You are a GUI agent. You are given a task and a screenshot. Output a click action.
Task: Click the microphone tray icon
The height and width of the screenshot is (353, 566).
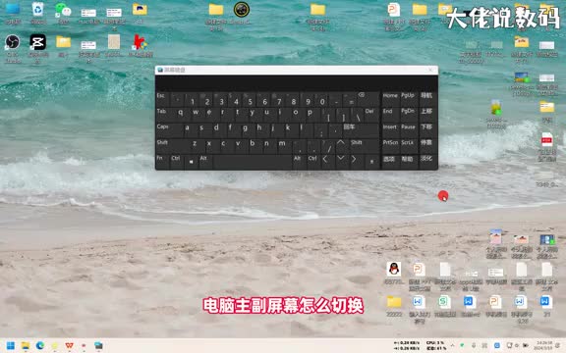(x=474, y=345)
